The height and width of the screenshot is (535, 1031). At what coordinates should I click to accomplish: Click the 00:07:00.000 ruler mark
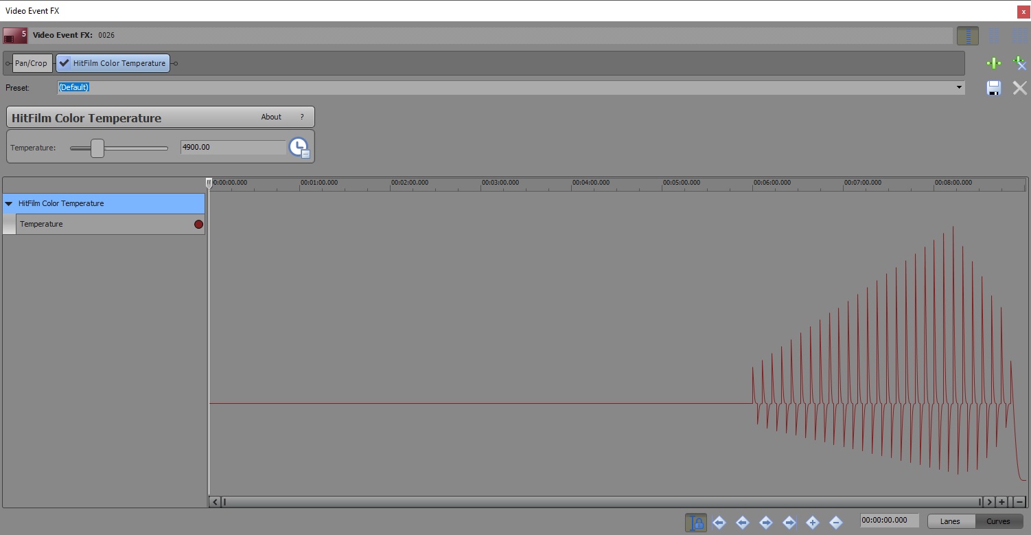click(863, 183)
